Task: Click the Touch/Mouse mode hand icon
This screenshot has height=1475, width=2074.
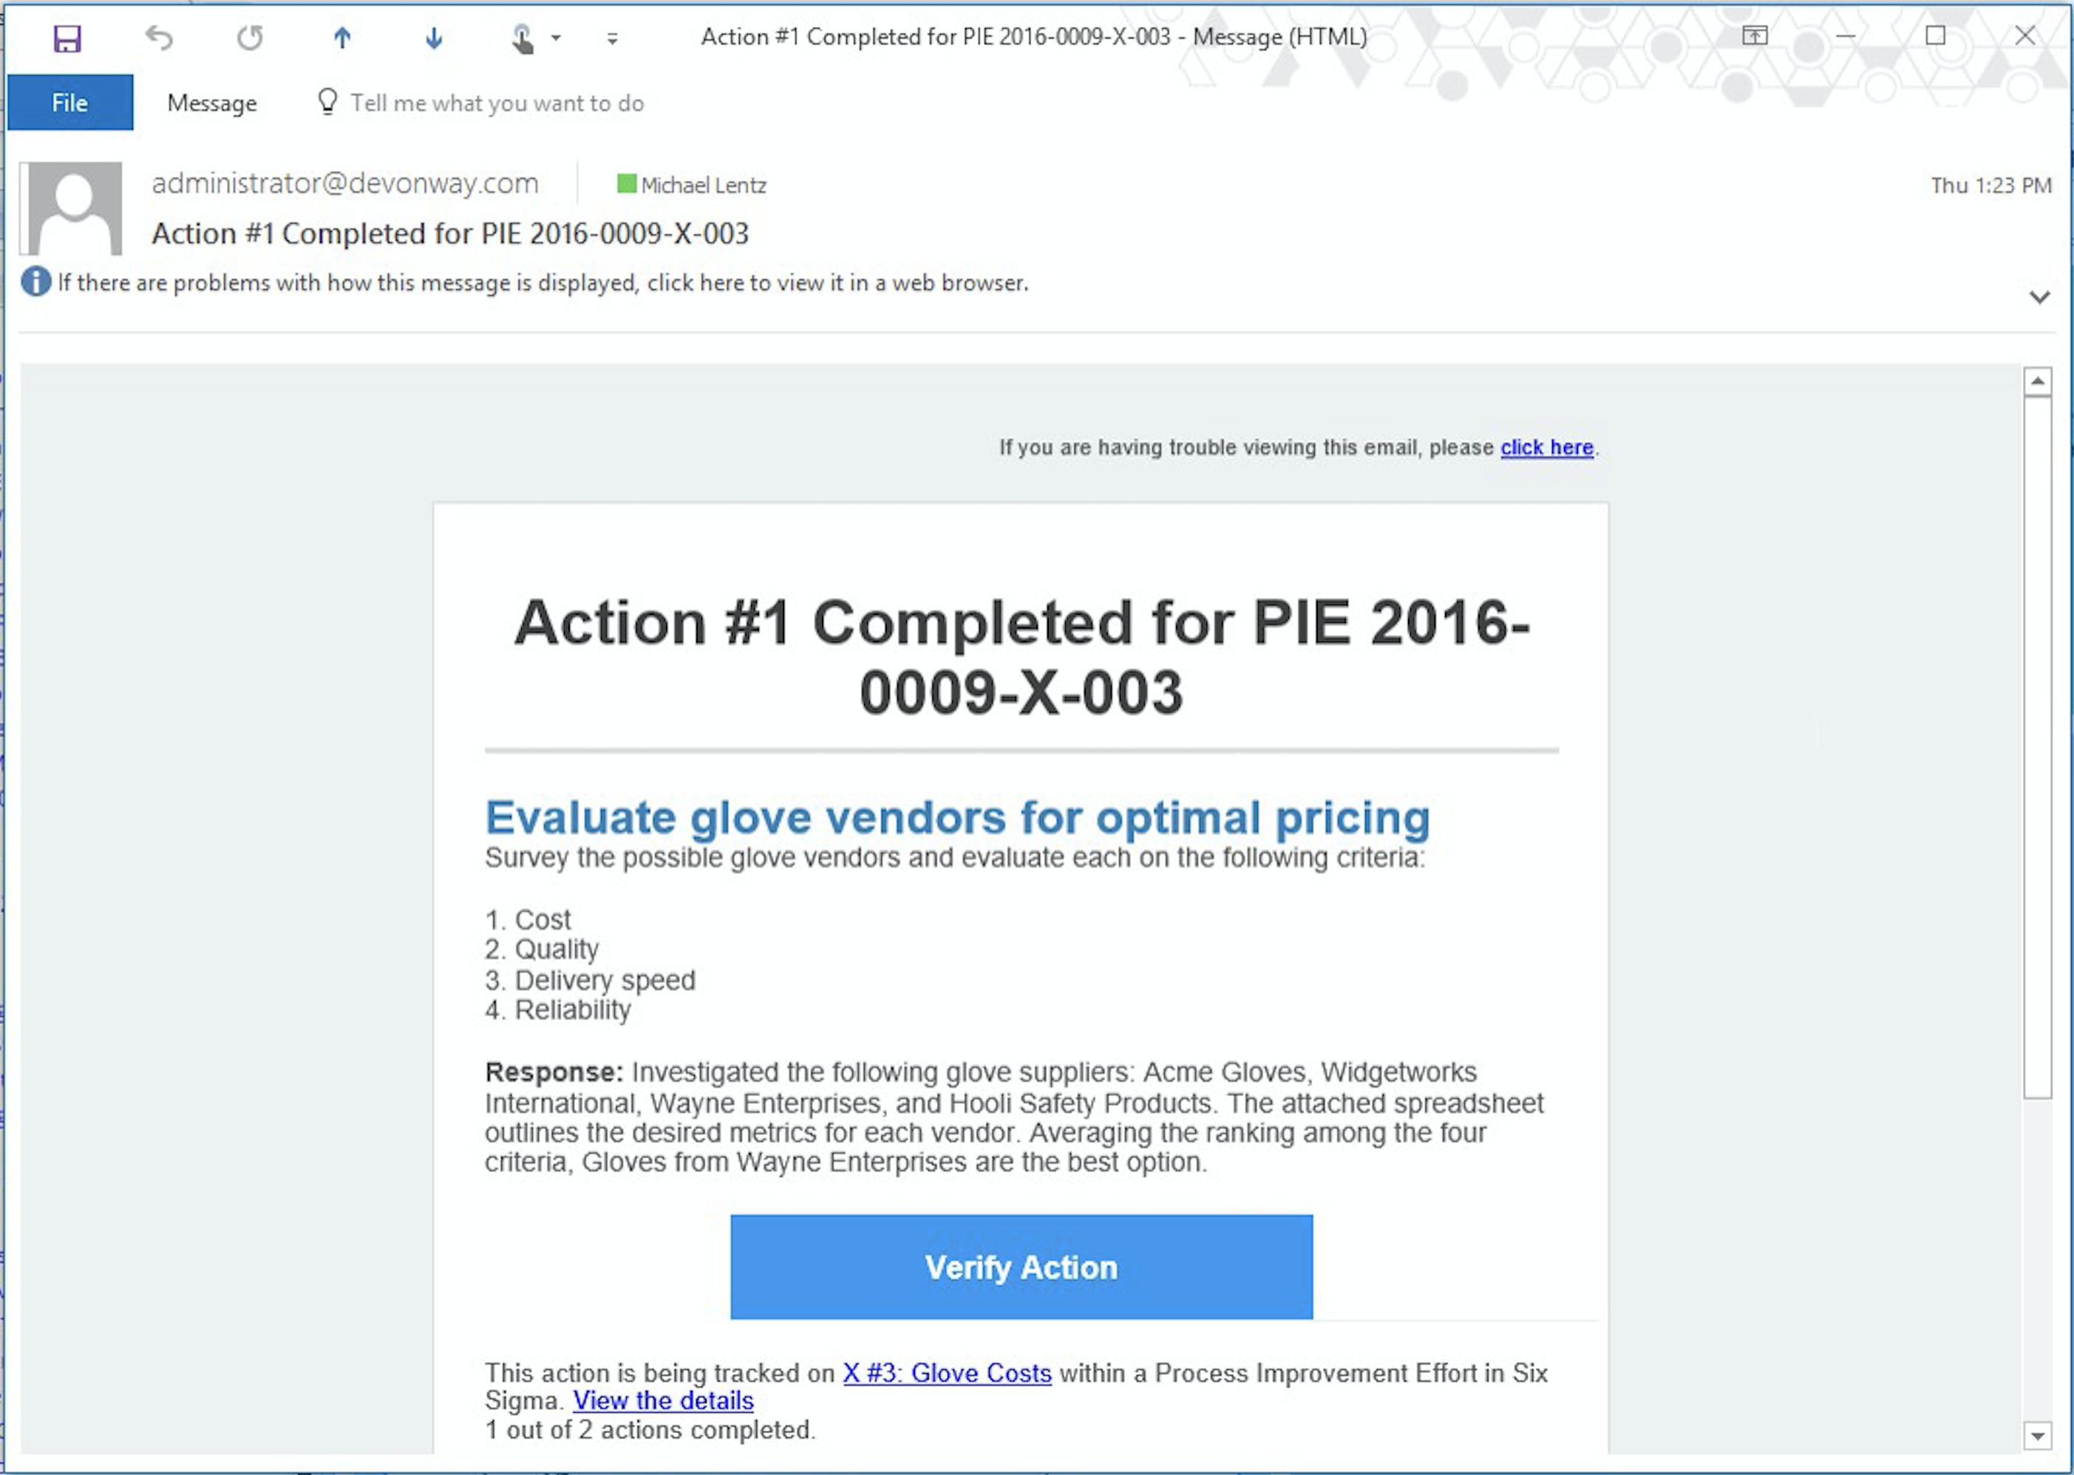Action: [x=521, y=38]
